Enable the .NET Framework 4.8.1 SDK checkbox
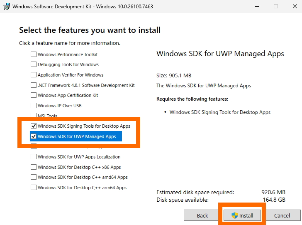Screen dimensions: 302x225 pos(34,85)
